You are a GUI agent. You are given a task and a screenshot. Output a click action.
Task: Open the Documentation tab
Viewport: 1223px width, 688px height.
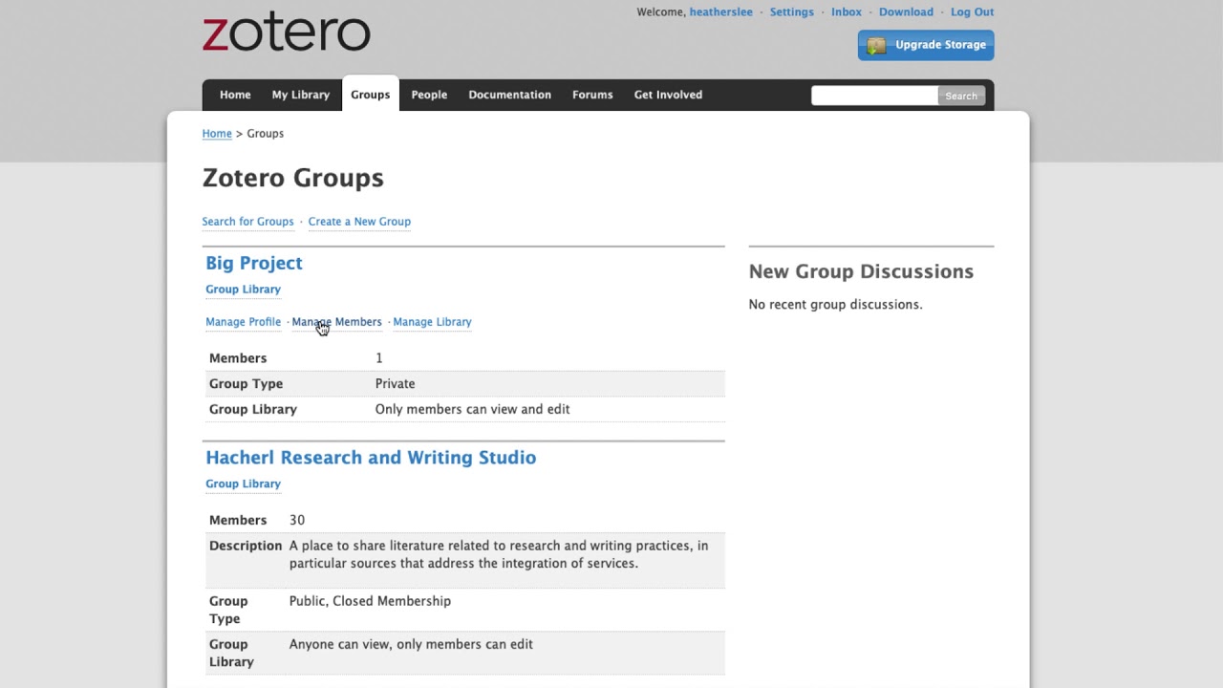pos(509,95)
